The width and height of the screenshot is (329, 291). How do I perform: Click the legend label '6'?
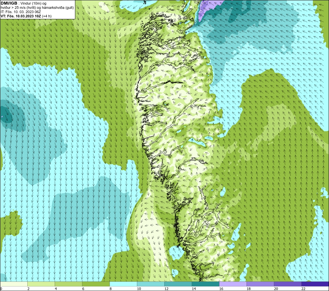83,289
